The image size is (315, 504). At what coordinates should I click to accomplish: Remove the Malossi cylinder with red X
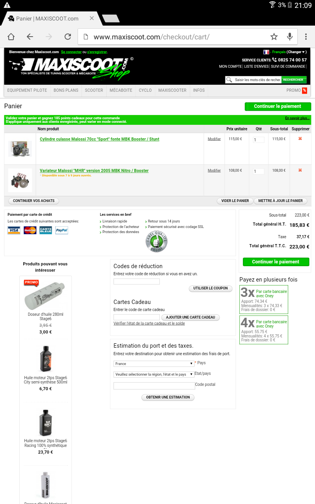coord(300,139)
